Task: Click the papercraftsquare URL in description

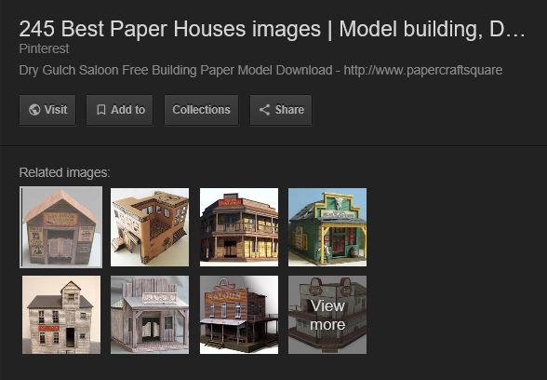Action: point(423,70)
